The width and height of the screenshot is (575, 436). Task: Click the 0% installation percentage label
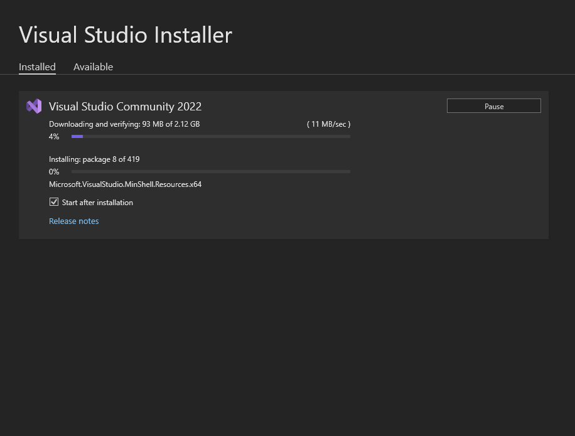click(54, 172)
